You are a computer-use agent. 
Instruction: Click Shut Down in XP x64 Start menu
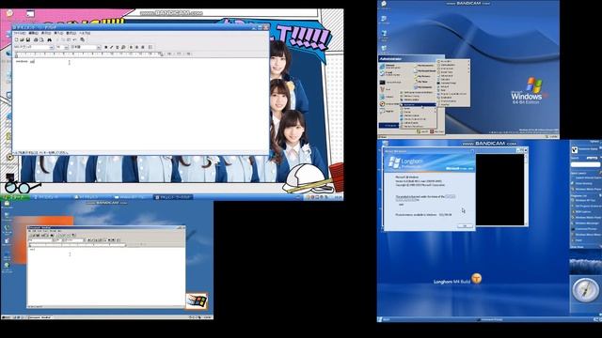coord(436,131)
